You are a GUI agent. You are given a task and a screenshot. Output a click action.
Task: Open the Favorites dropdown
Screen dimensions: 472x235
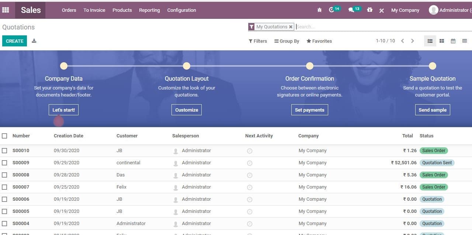pos(319,41)
